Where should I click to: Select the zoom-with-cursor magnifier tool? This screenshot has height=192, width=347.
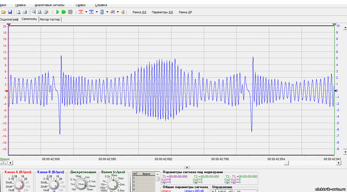[x=34, y=12]
